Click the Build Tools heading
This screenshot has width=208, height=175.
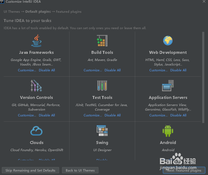[102, 52]
